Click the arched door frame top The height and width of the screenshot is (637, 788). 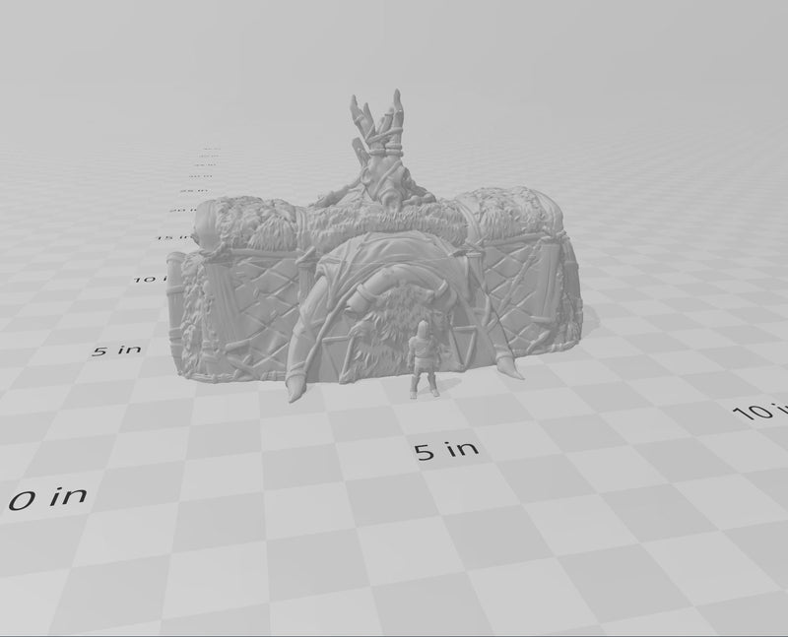tap(394, 244)
